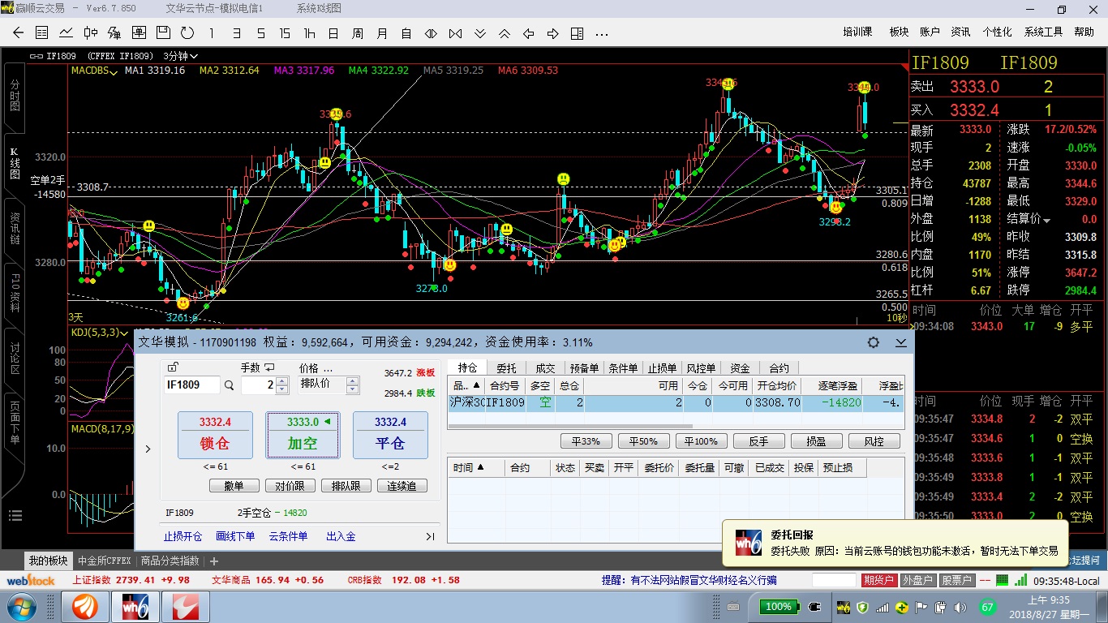The width and height of the screenshot is (1108, 623).
Task: Switch to the 期货户 account type
Action: pos(878,580)
